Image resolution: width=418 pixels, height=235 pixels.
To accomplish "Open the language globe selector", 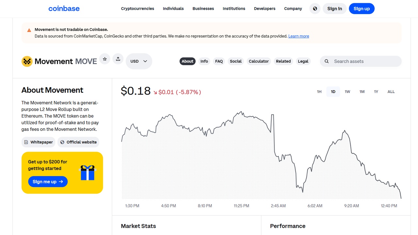I will (315, 8).
